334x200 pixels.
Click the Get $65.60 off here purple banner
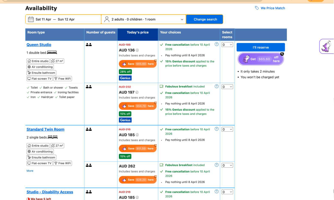[261, 59]
